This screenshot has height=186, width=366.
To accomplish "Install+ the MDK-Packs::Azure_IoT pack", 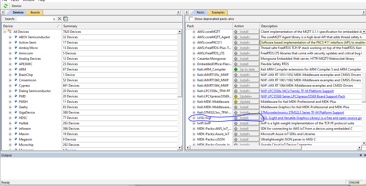I will click(246, 134).
